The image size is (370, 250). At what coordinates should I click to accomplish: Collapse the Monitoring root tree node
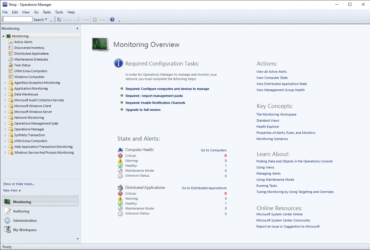click(x=4, y=36)
